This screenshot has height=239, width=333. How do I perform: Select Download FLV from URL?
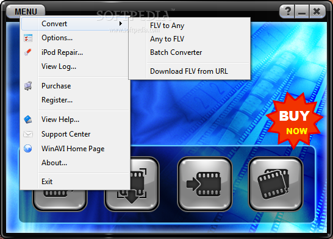pyautogui.click(x=189, y=71)
